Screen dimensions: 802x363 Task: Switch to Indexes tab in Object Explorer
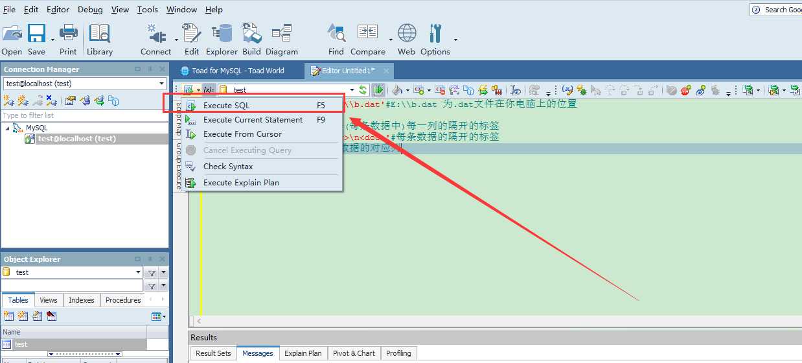[x=82, y=300]
